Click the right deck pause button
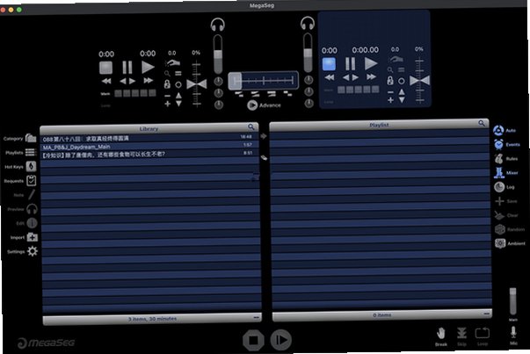Image resolution: width=530 pixels, height=354 pixels. point(350,63)
